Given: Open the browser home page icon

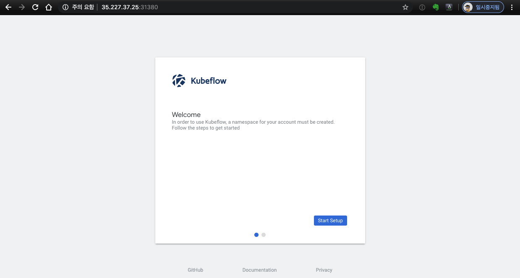Looking at the screenshot, I should click(x=49, y=7).
